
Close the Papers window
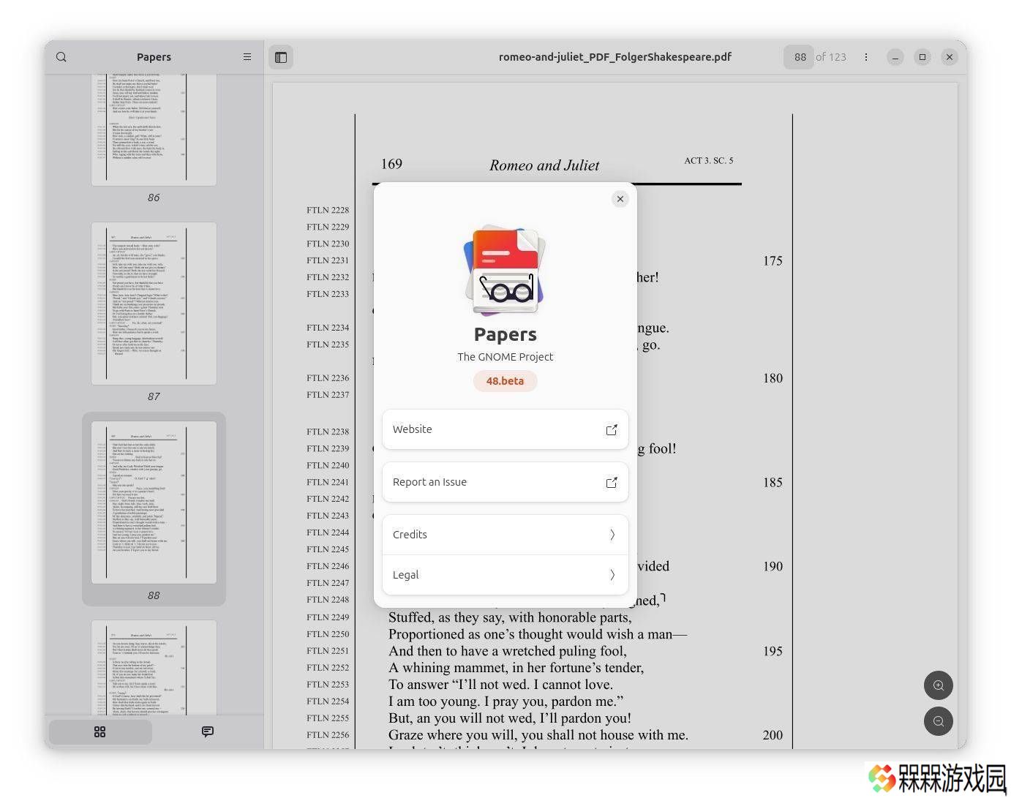pyautogui.click(x=950, y=57)
